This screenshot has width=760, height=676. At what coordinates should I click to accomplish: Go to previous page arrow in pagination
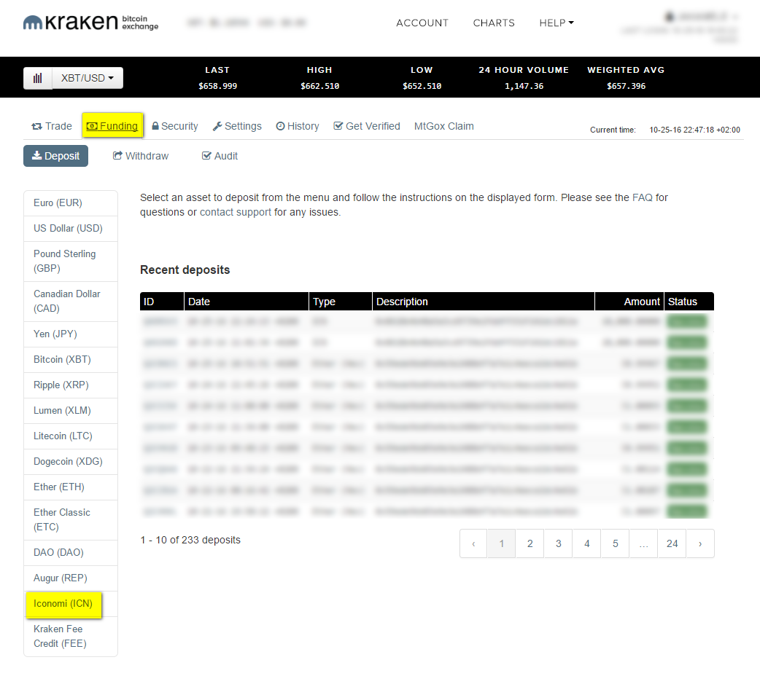pyautogui.click(x=473, y=544)
